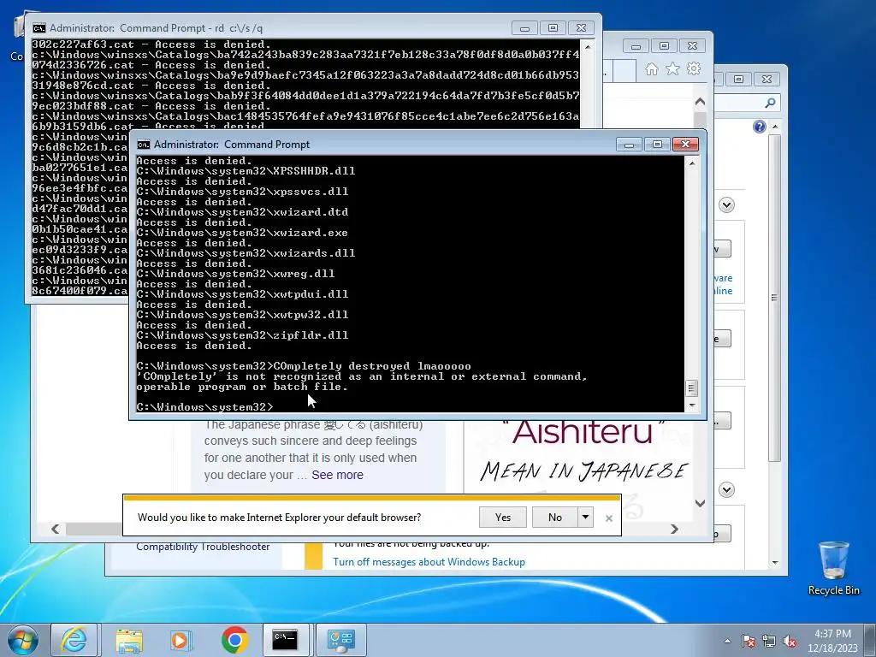Click the Action Center help question icon
The width and height of the screenshot is (876, 657).
760,127
